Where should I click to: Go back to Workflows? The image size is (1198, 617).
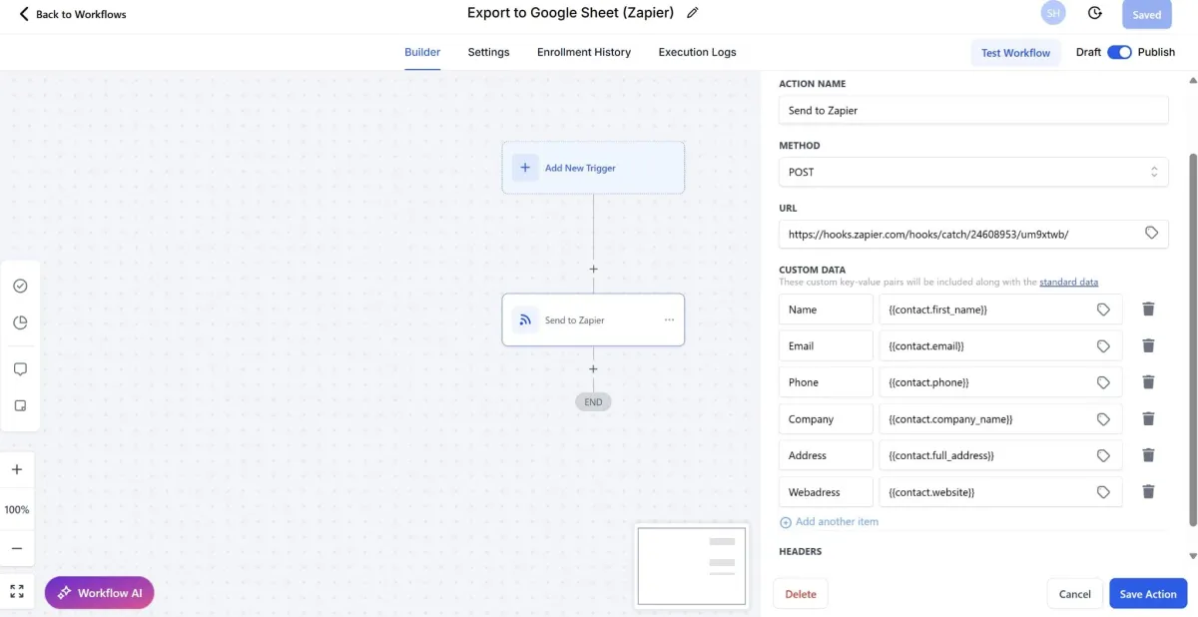(x=73, y=14)
